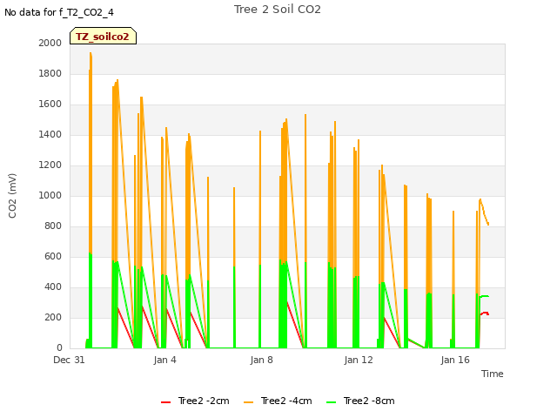Click the 'Jan 8' x-axis tick label

pos(261,360)
